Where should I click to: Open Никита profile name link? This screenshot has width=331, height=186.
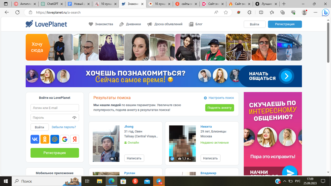[x=206, y=127]
